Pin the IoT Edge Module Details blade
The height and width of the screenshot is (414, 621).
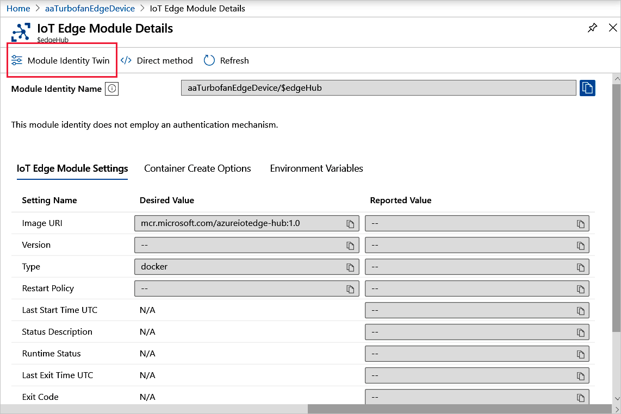coord(592,27)
